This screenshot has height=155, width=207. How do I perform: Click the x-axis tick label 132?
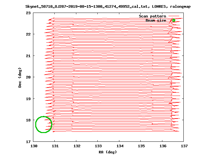point(77,146)
